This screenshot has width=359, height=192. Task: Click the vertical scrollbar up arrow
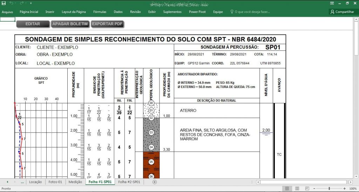(356, 20)
